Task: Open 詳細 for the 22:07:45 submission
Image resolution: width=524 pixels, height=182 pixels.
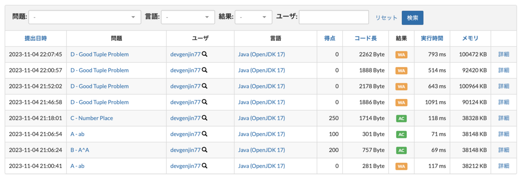Action: click(x=504, y=54)
